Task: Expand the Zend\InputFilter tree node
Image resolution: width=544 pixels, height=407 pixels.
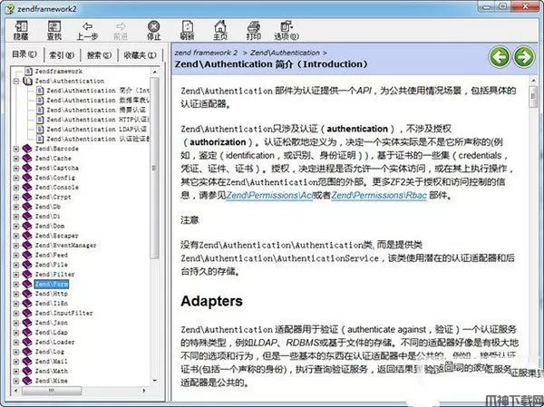Action: click(x=16, y=314)
